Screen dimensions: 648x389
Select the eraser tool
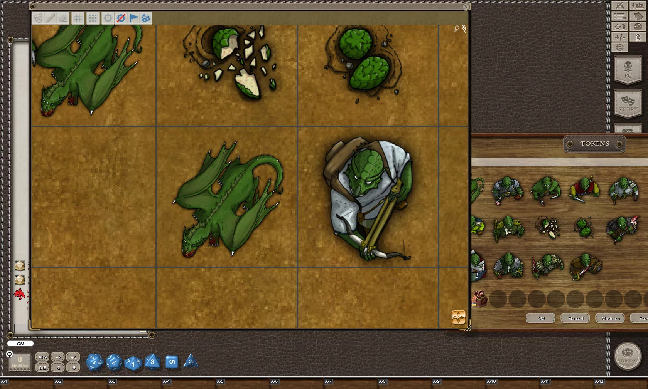[x=63, y=18]
